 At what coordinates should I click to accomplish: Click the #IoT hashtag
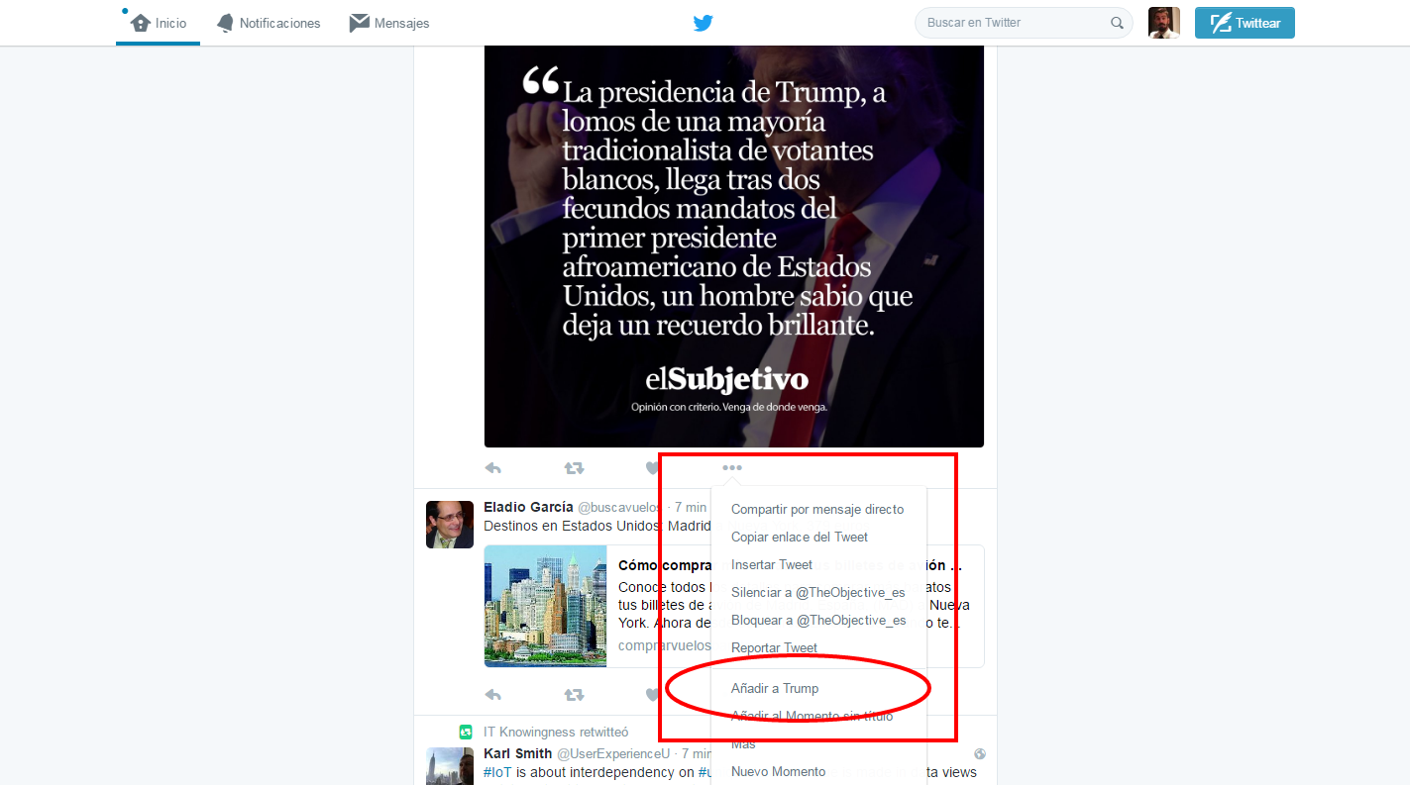(x=498, y=772)
